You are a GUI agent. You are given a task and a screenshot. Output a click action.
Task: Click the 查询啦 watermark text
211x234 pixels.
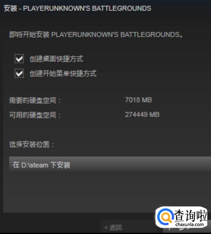coord(191,215)
